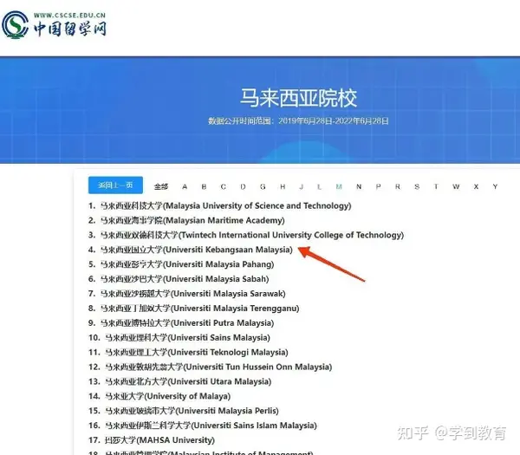520x455 pixels.
Task: Open Universiti Sains Malaysia entry
Action: (x=179, y=338)
